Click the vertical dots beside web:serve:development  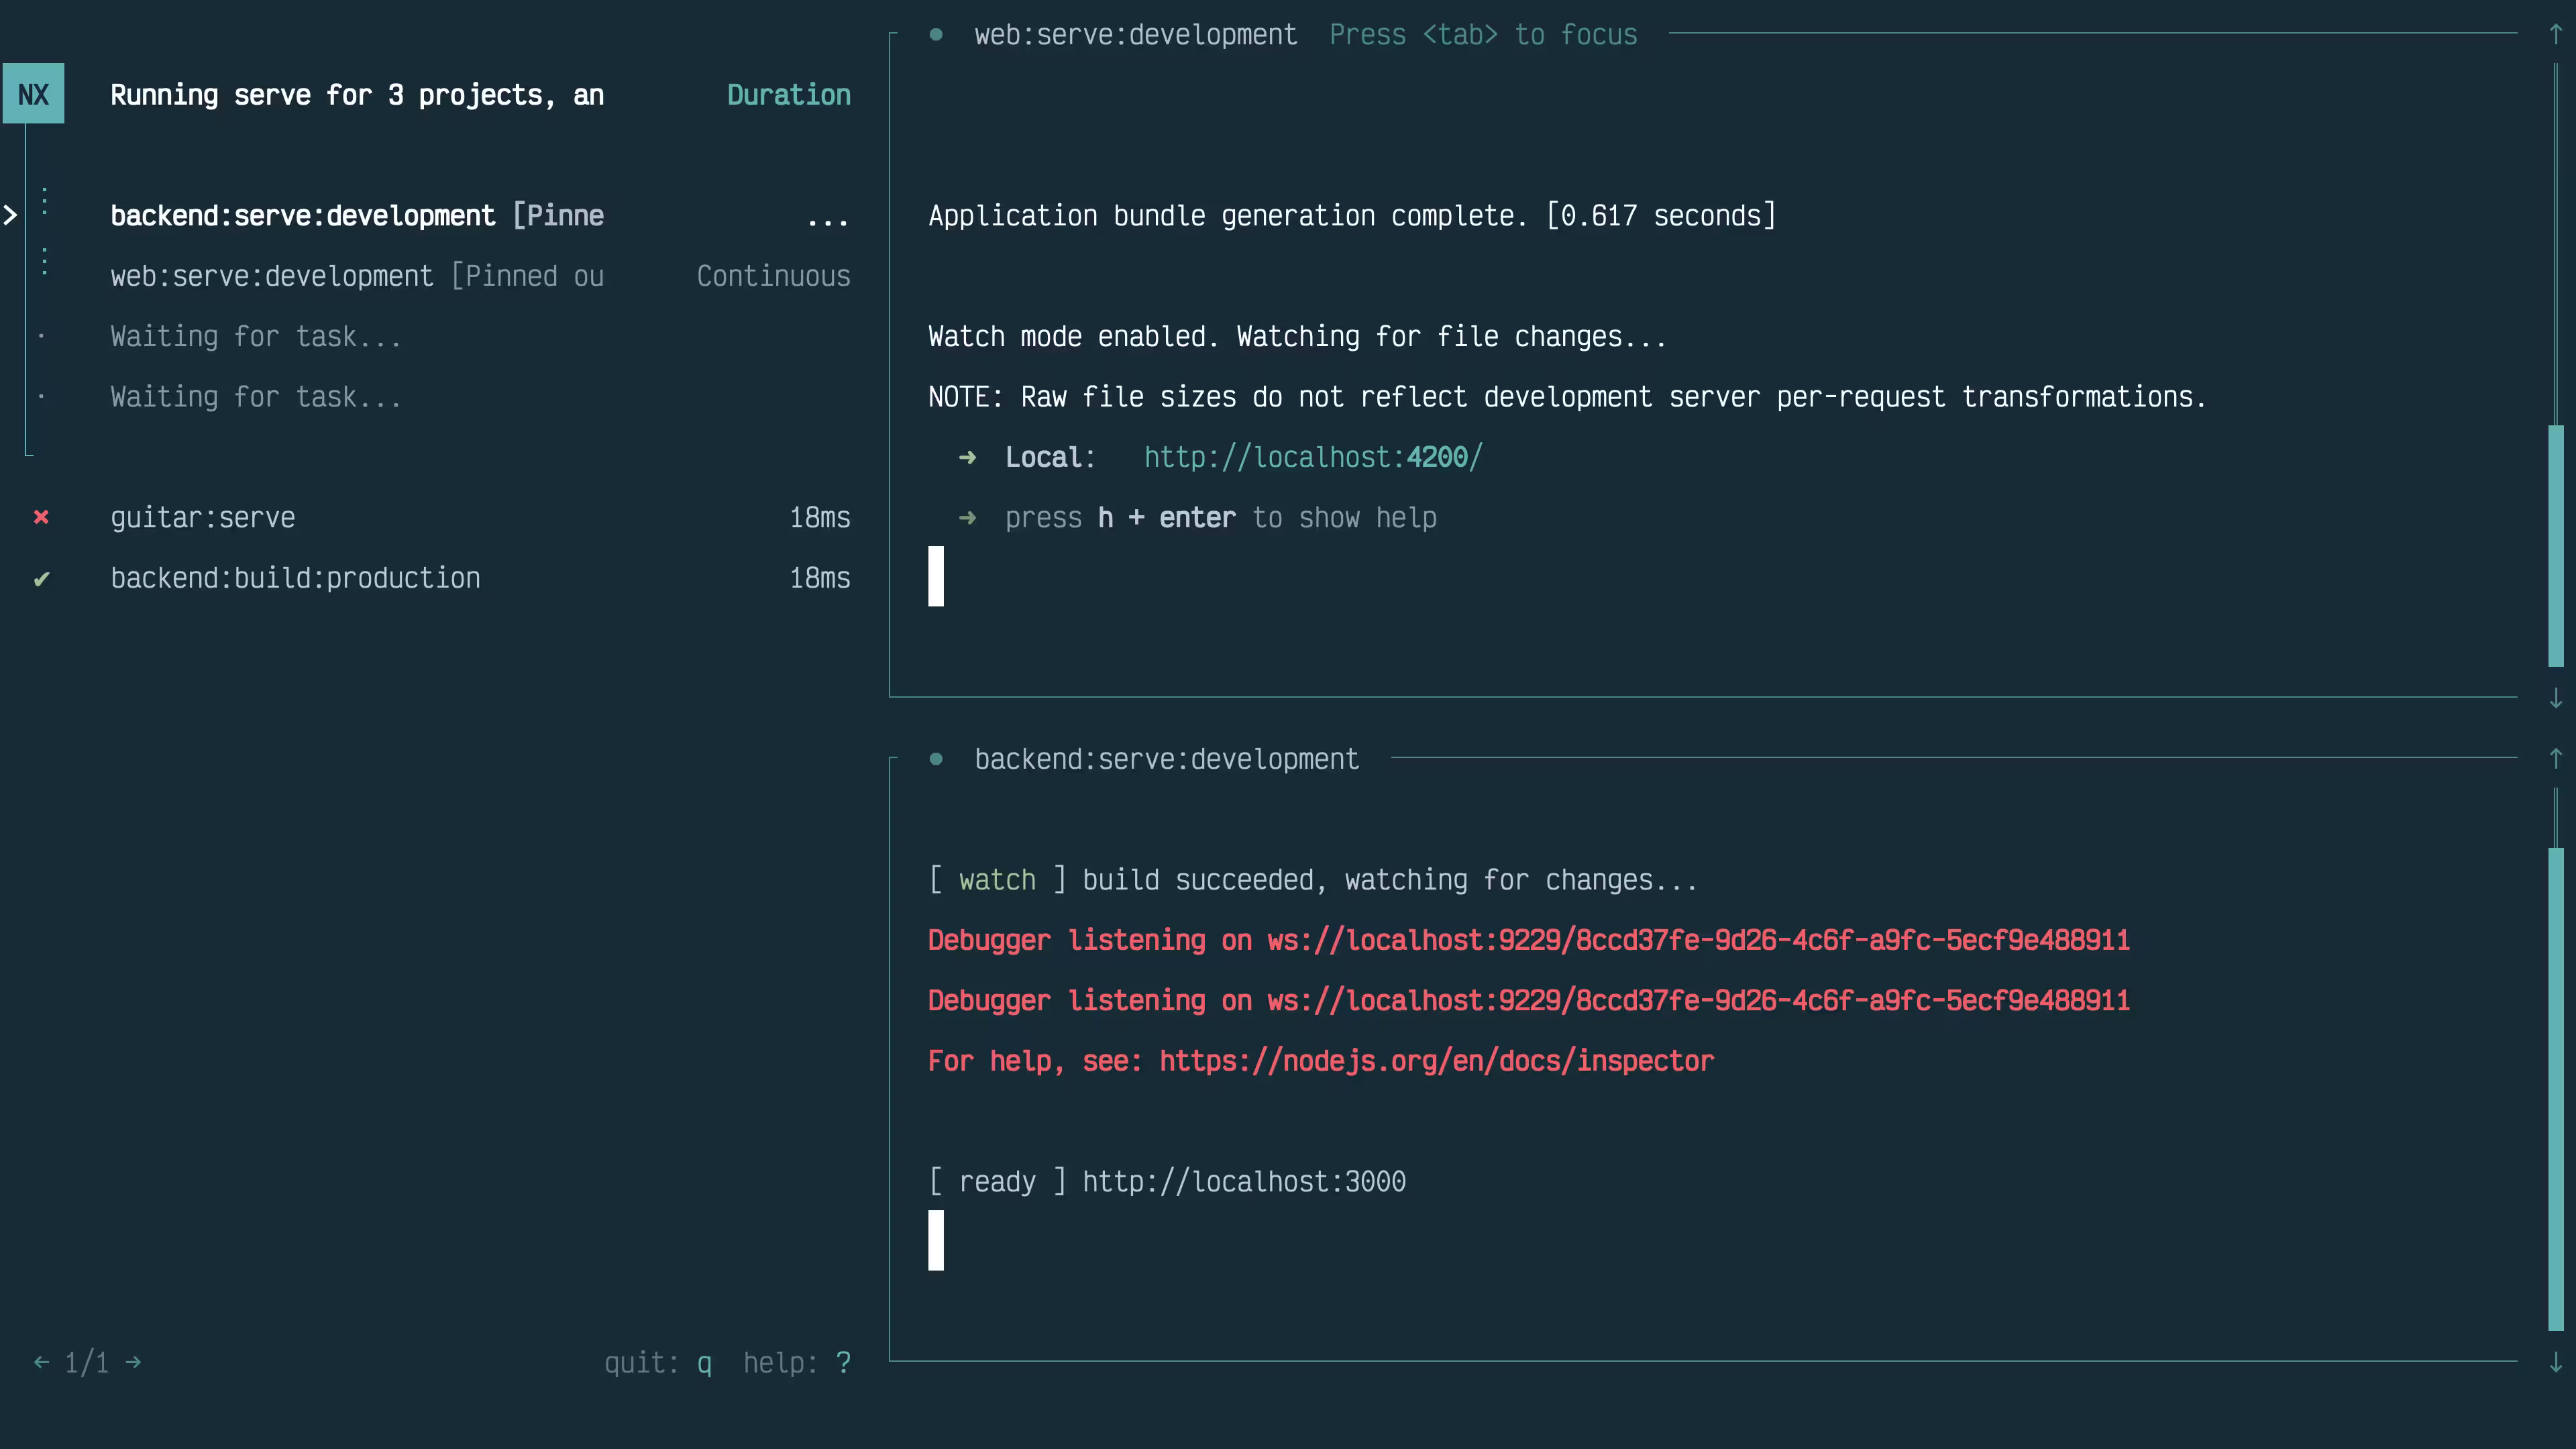44,262
